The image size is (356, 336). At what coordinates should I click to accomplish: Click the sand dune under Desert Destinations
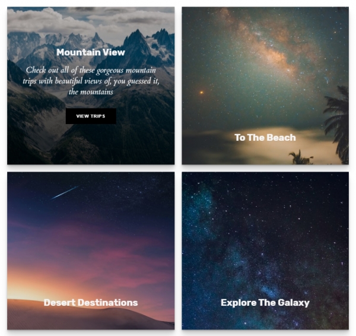[91, 315]
